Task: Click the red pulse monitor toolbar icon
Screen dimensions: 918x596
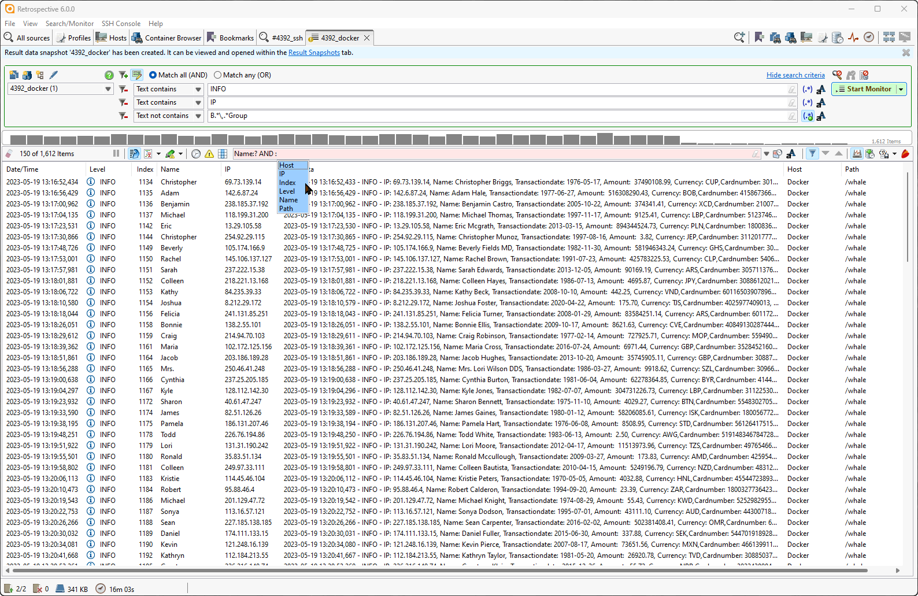Action: [853, 38]
